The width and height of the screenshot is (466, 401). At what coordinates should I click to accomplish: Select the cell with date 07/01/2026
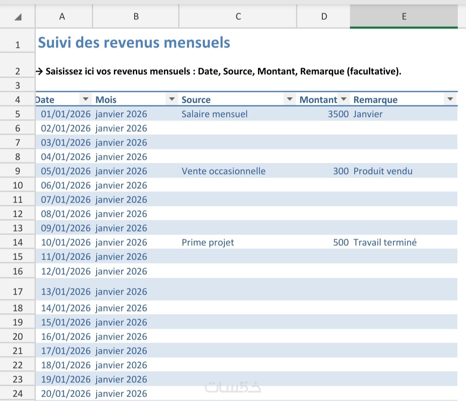[64, 200]
